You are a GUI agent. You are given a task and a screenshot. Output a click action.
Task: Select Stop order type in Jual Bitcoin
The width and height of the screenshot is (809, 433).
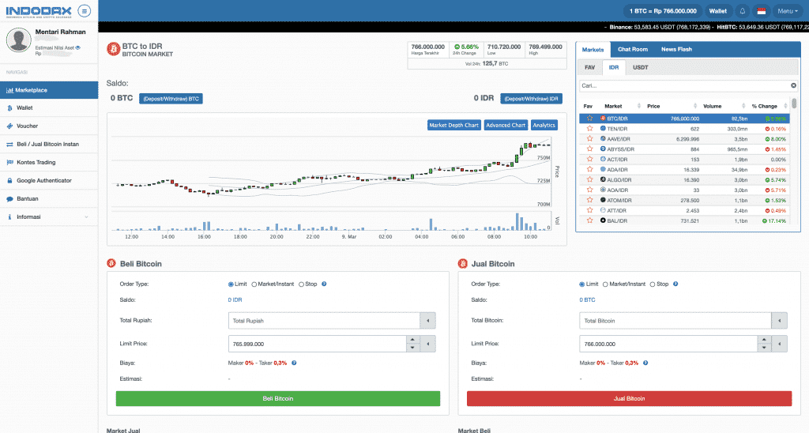coord(653,284)
